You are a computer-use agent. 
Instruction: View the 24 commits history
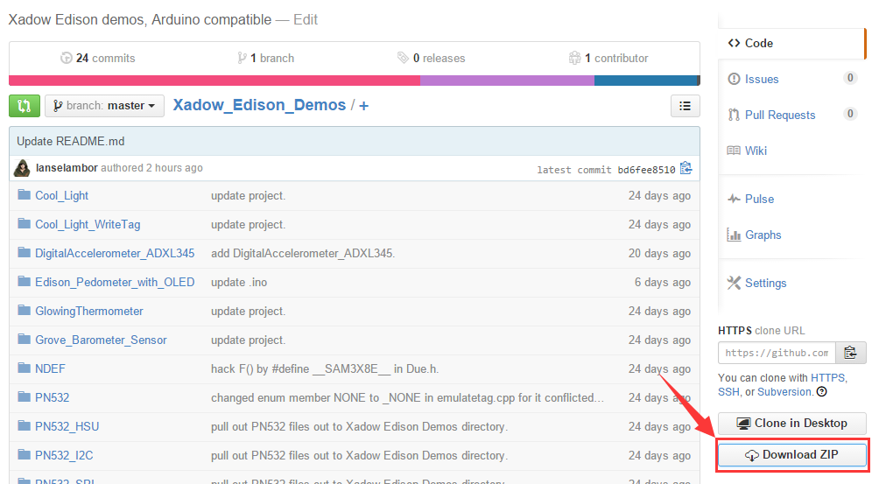97,59
